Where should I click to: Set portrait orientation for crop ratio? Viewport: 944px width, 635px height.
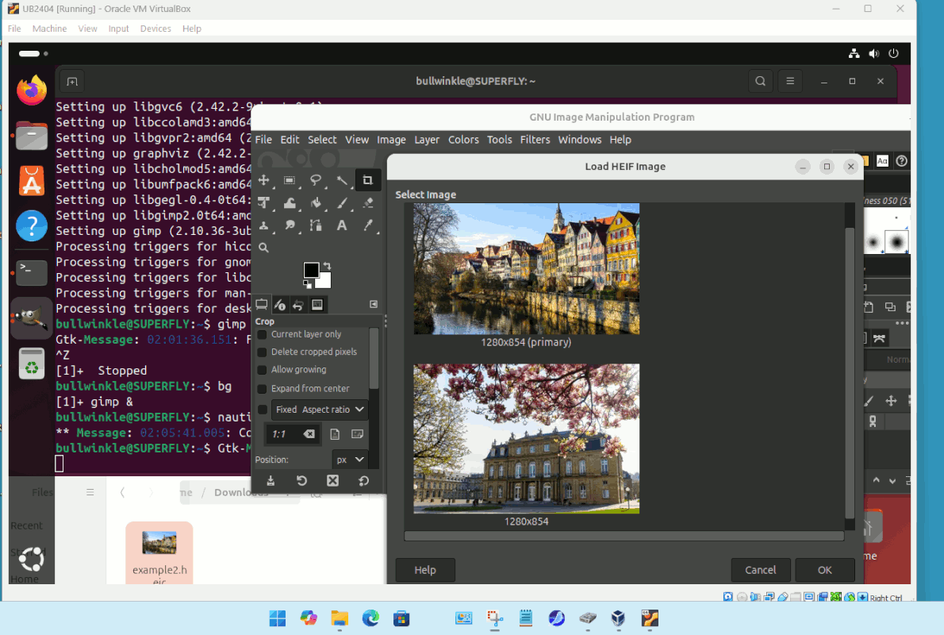tap(335, 433)
